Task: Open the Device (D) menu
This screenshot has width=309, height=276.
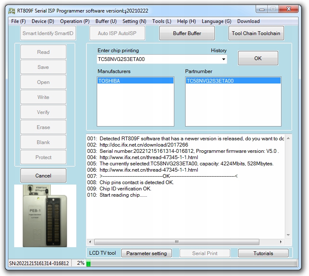Action: [43, 21]
